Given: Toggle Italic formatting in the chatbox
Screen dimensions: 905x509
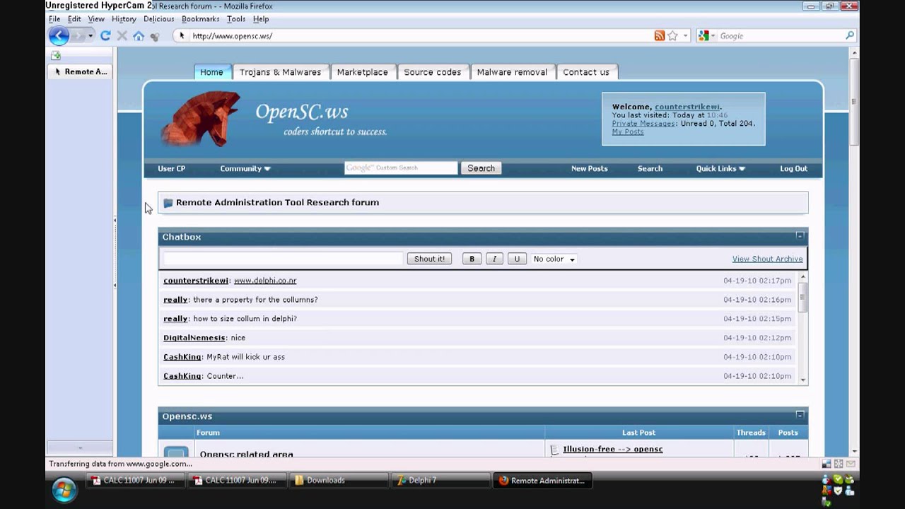Looking at the screenshot, I should click(494, 259).
